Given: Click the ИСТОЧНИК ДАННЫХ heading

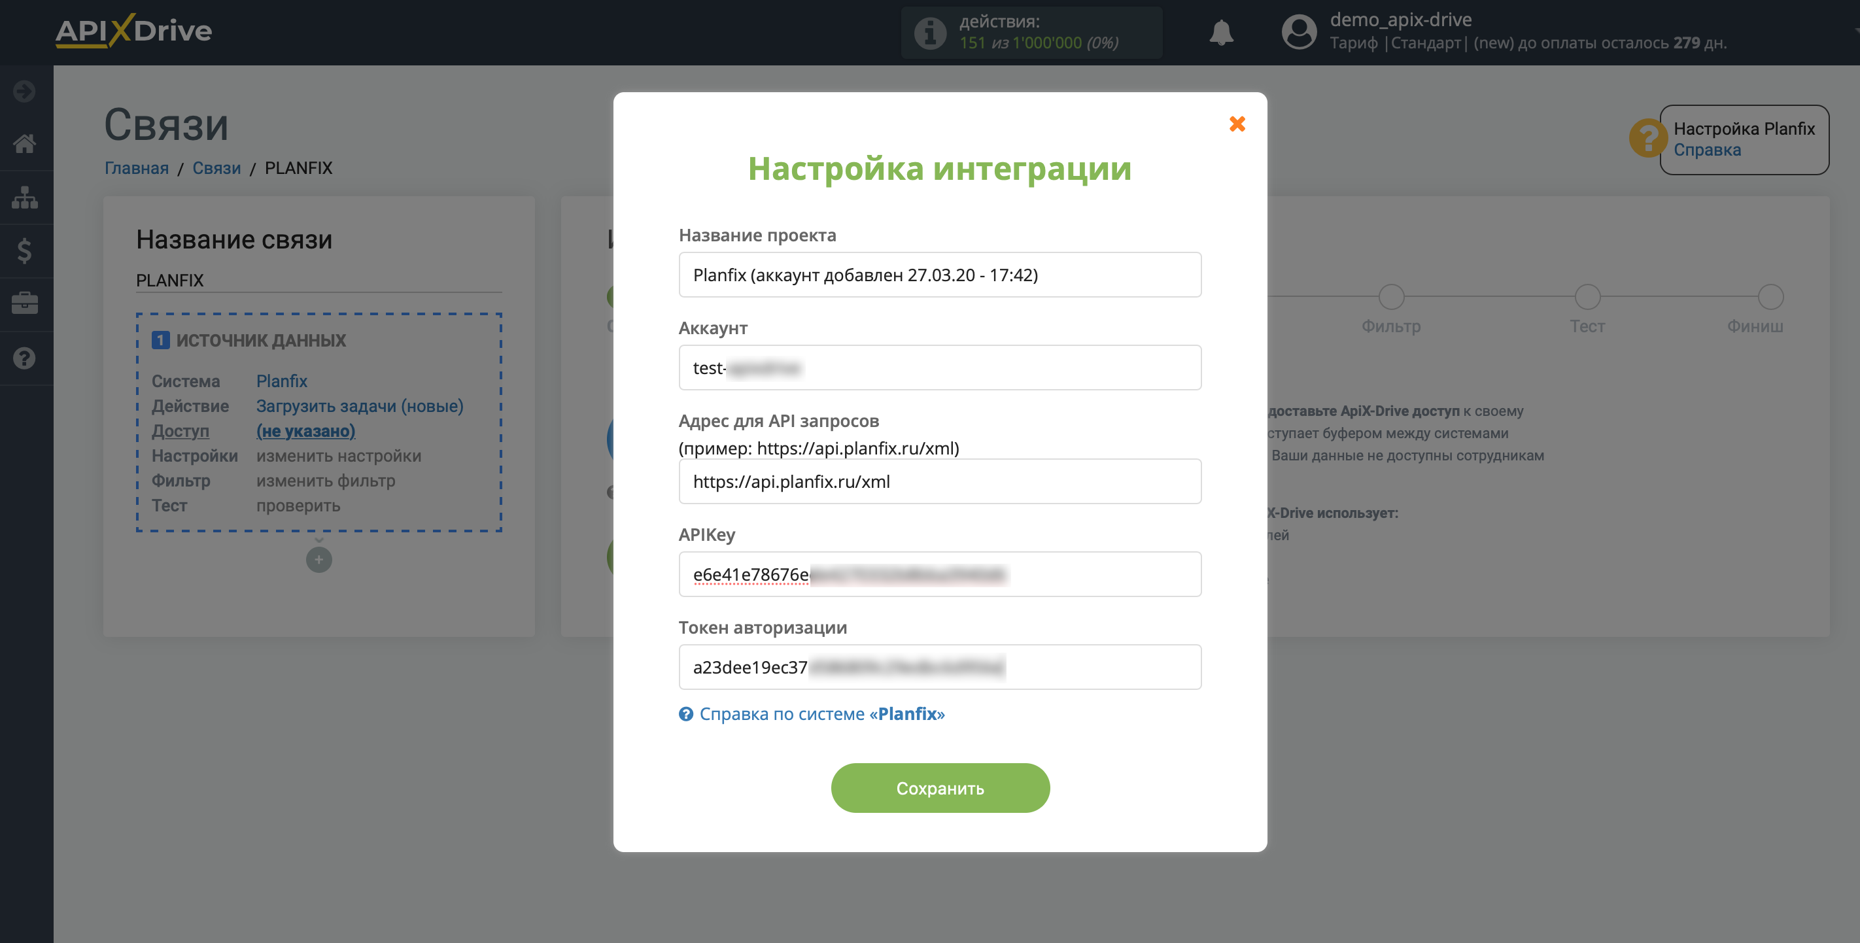Looking at the screenshot, I should tap(261, 340).
